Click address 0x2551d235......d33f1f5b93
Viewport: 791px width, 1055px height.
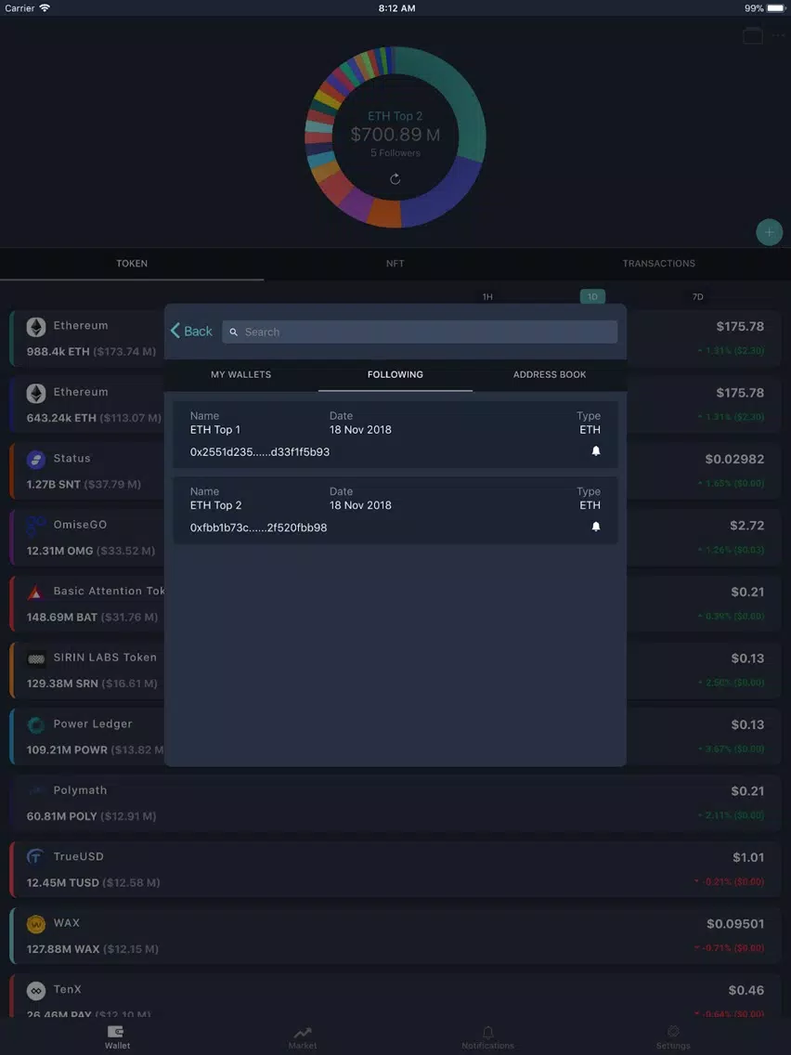[x=260, y=452]
